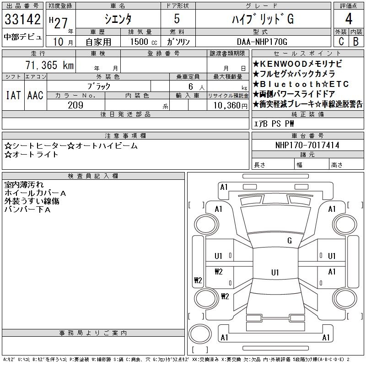Select the mileage 71,365 km
The width and height of the screenshot is (366, 366).
point(49,65)
